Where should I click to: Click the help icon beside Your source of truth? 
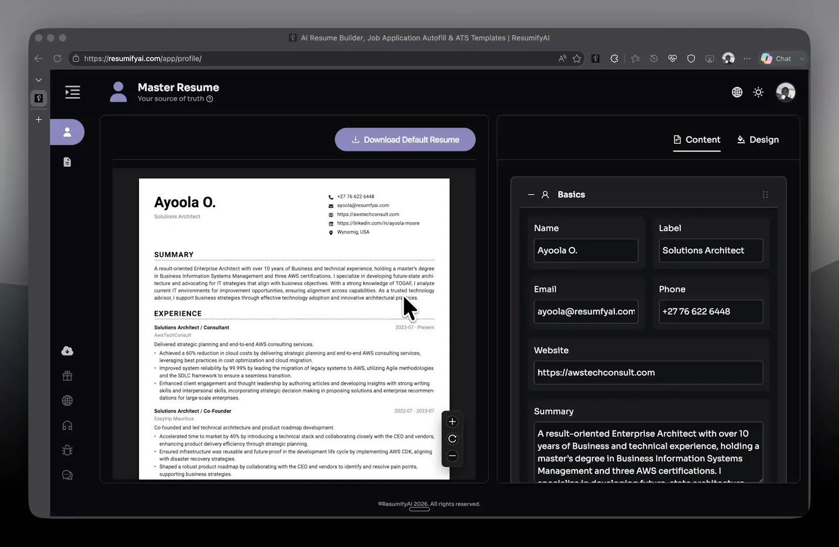coord(210,99)
